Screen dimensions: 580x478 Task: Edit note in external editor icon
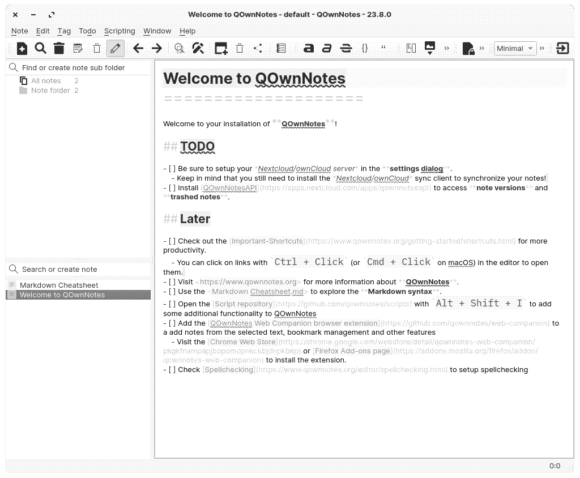[x=78, y=49]
